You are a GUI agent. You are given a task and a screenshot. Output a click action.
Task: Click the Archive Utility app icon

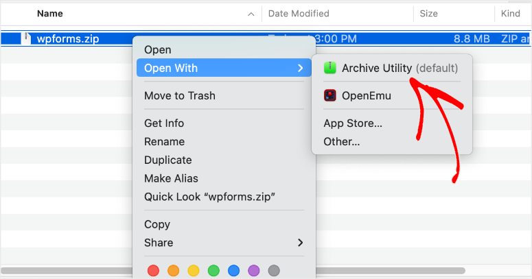tap(329, 68)
